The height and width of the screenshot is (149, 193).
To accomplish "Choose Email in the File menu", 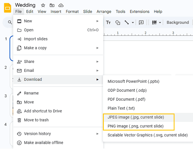I will pos(58,71).
